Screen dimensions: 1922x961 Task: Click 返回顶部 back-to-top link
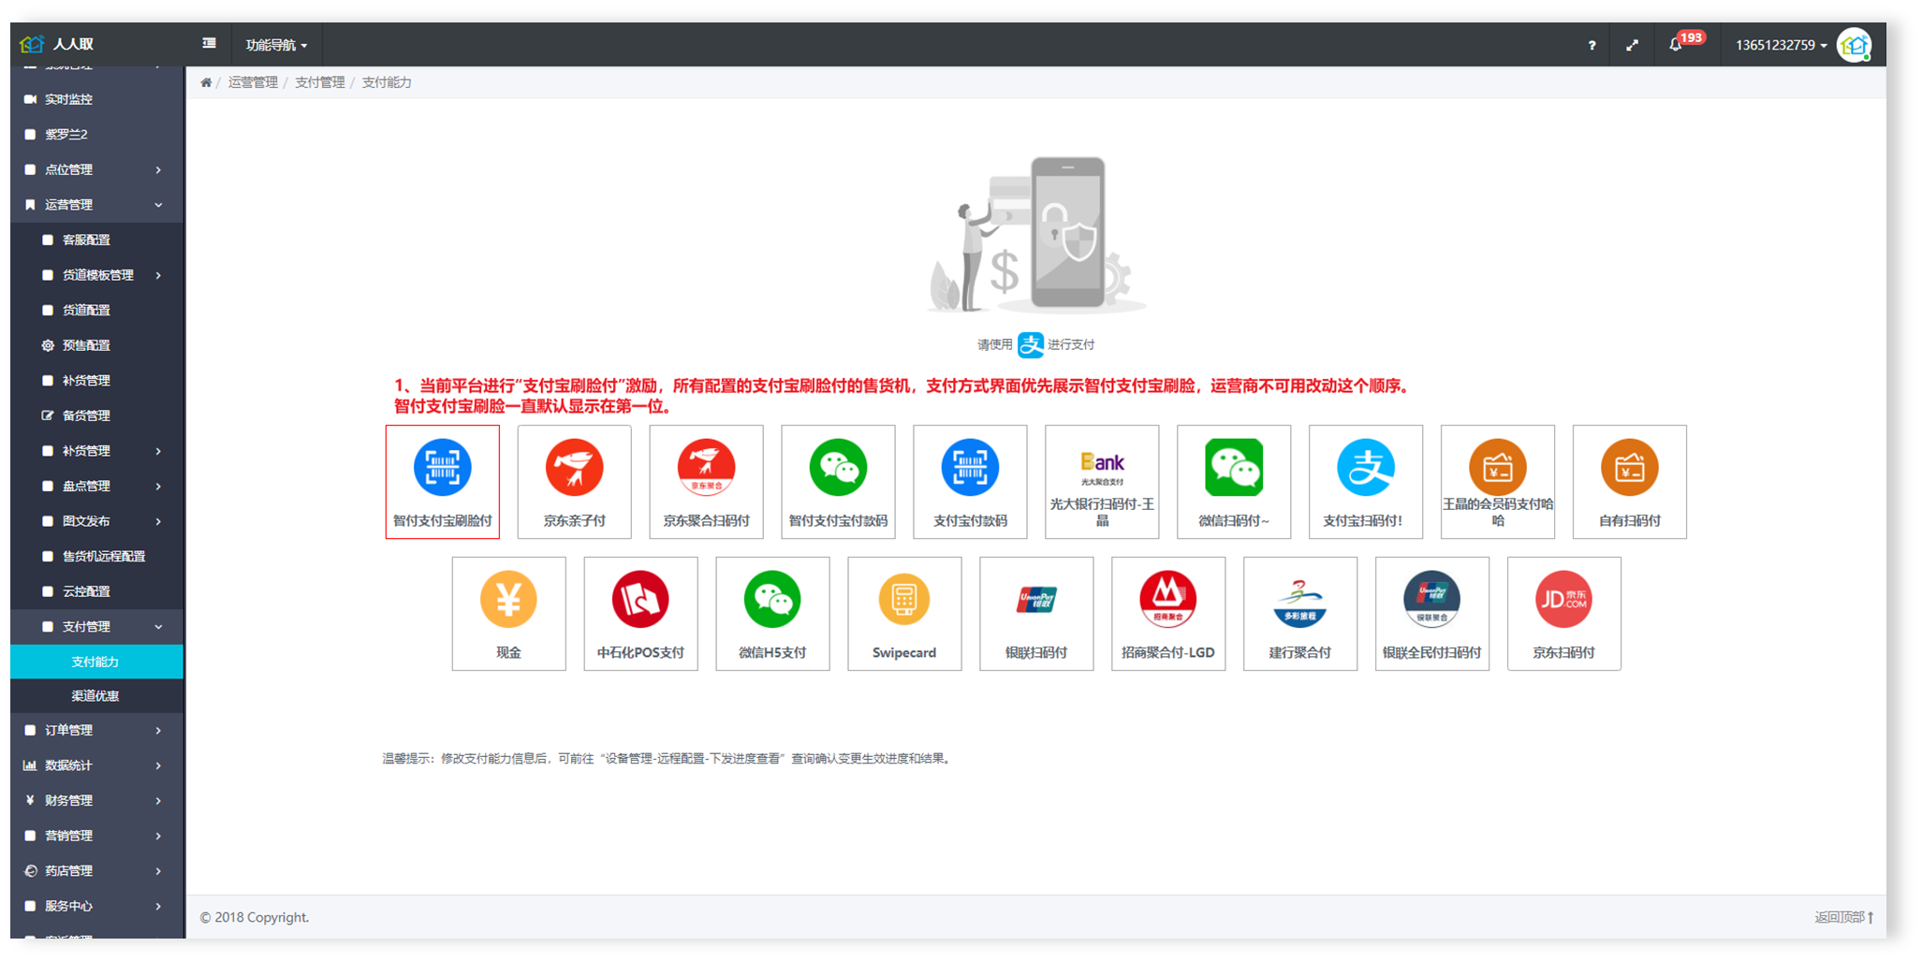(1843, 917)
